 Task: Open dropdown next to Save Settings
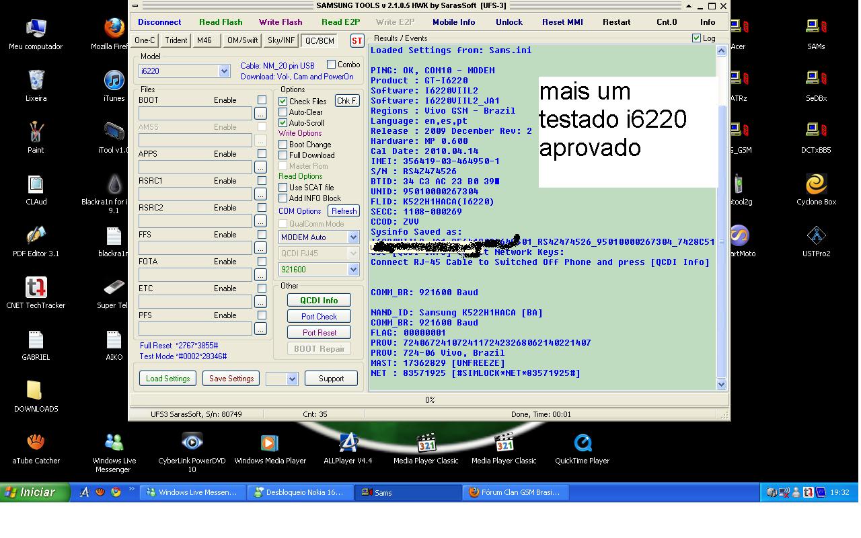[292, 379]
